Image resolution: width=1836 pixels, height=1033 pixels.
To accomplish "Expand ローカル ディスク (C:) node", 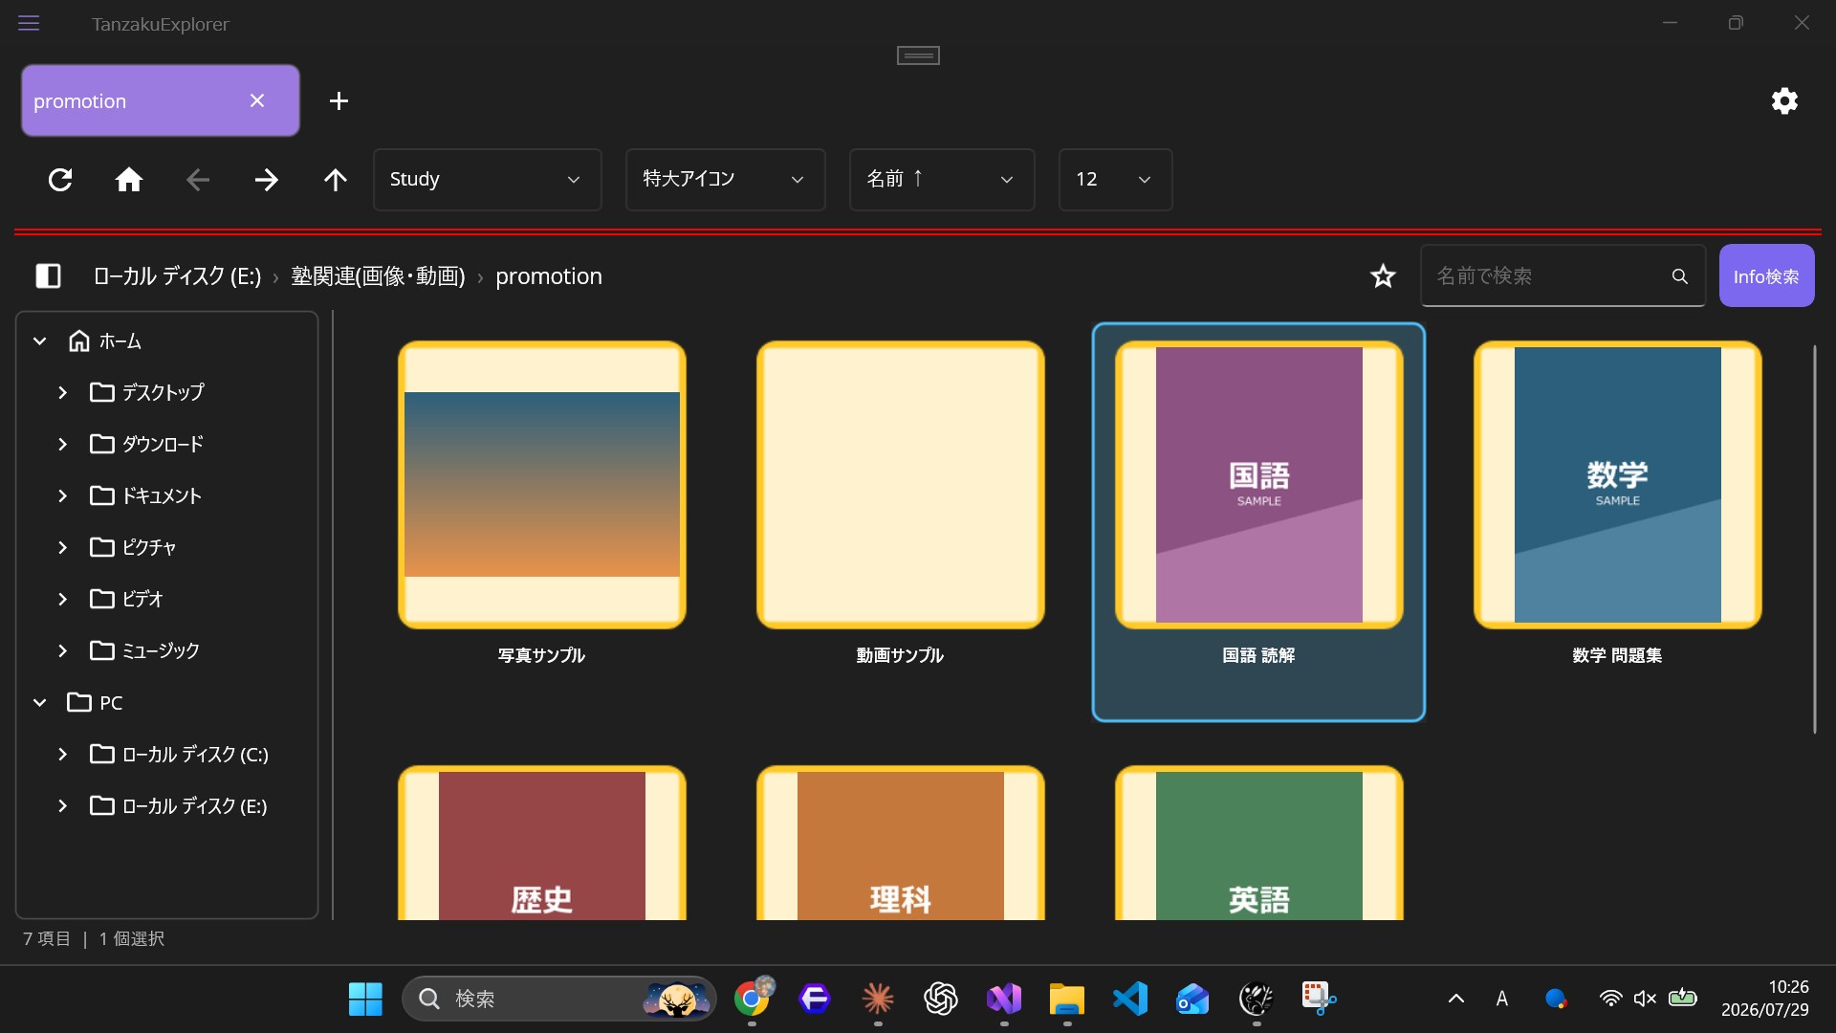I will (63, 754).
